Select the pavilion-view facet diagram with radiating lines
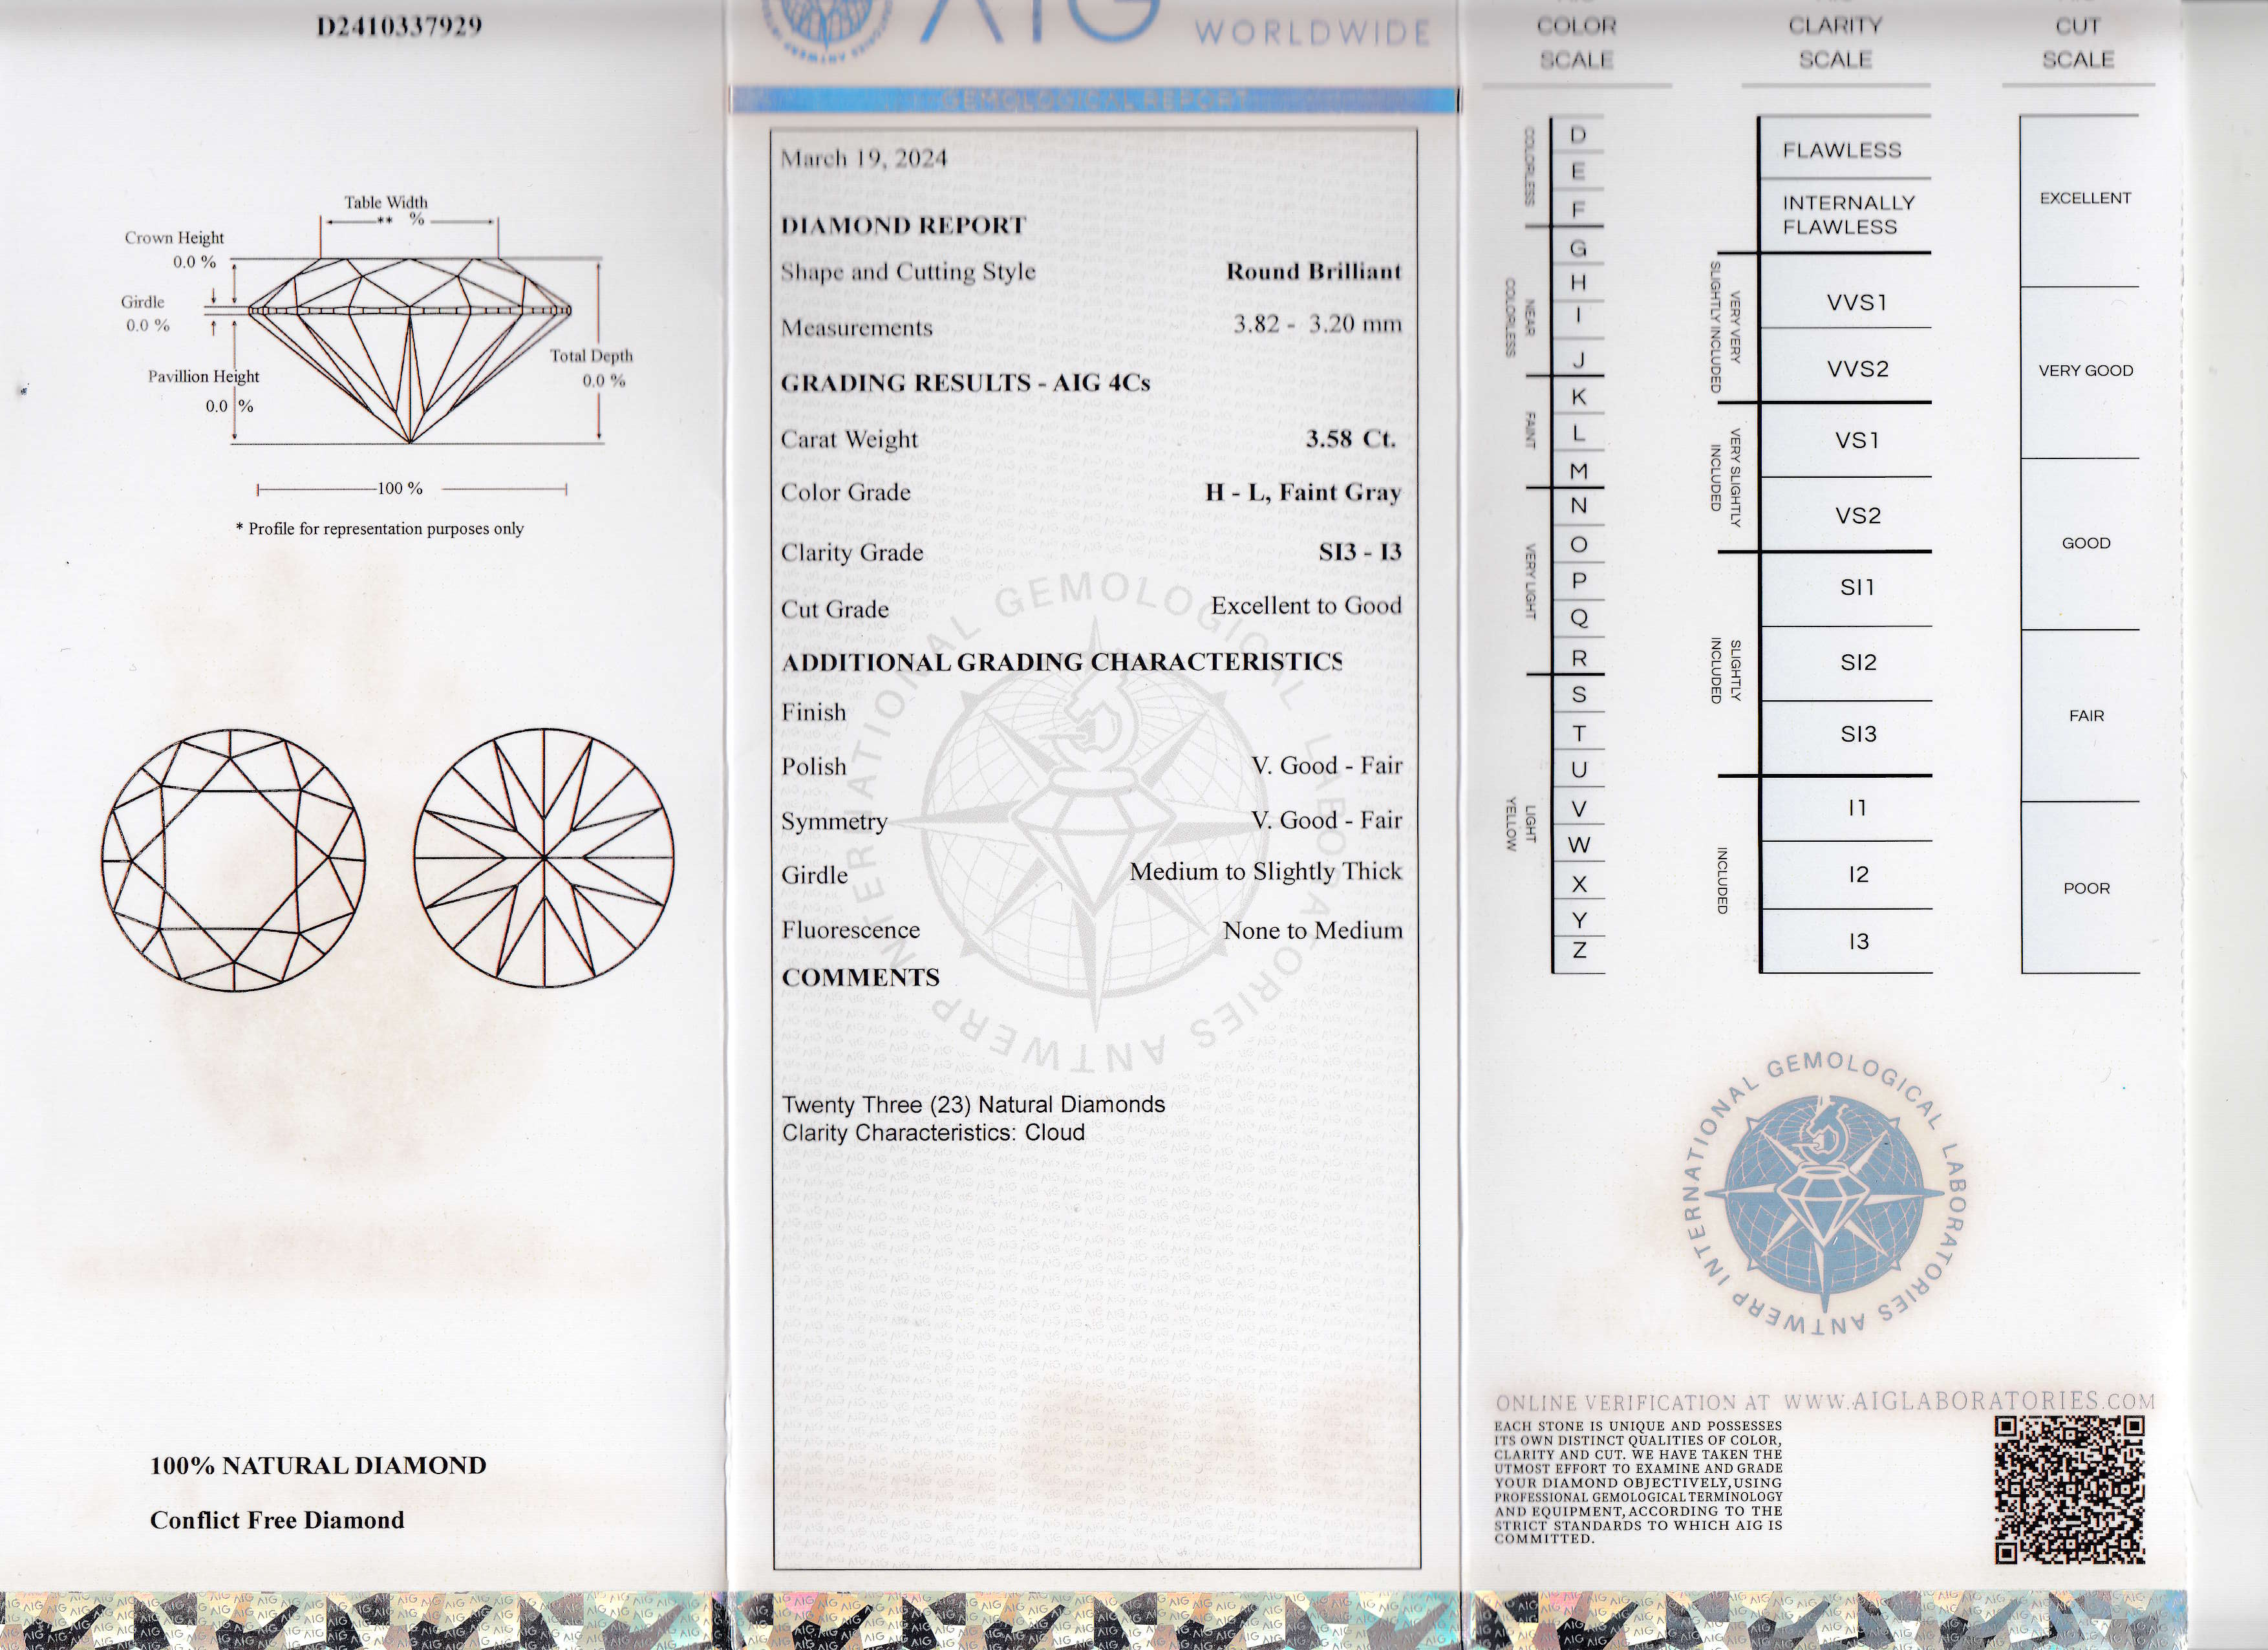 pos(544,858)
